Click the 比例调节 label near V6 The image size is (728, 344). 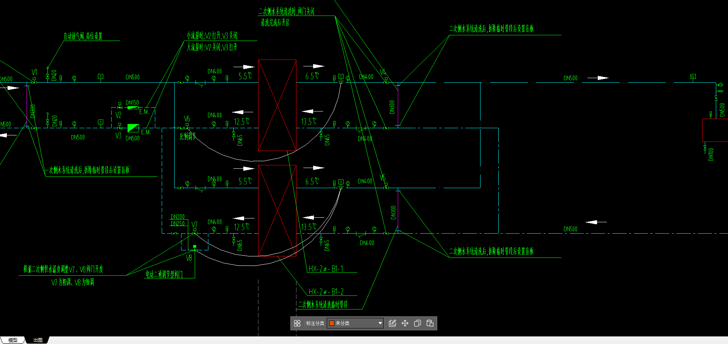click(188, 136)
